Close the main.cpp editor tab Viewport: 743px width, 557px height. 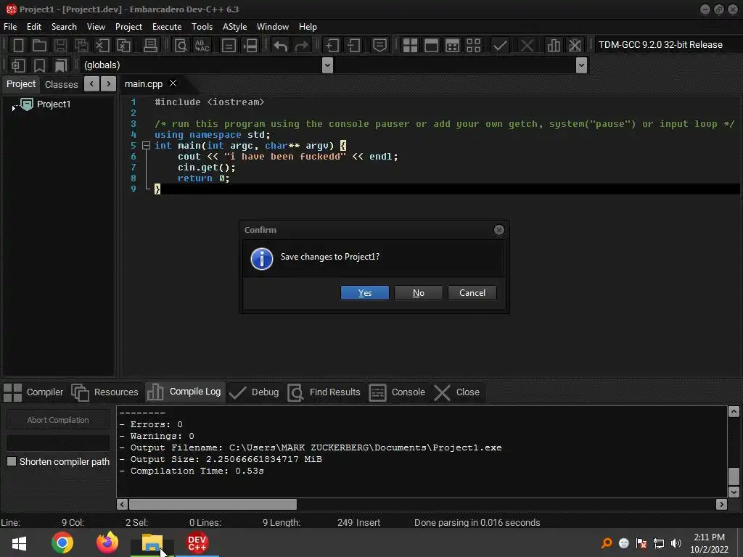(173, 83)
